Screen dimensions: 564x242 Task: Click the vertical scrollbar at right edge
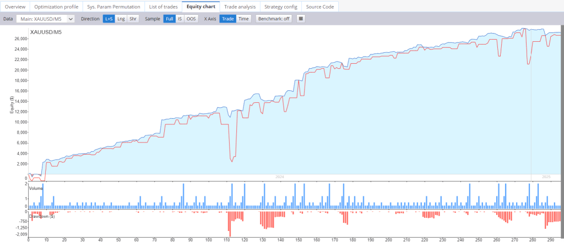tap(562, 133)
